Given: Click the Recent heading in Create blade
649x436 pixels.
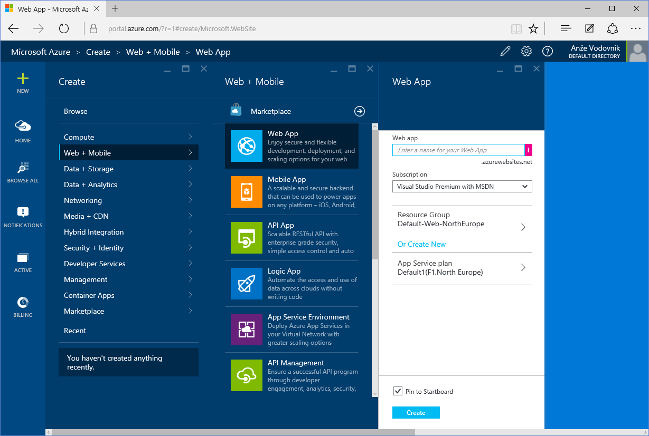Looking at the screenshot, I should (x=75, y=331).
